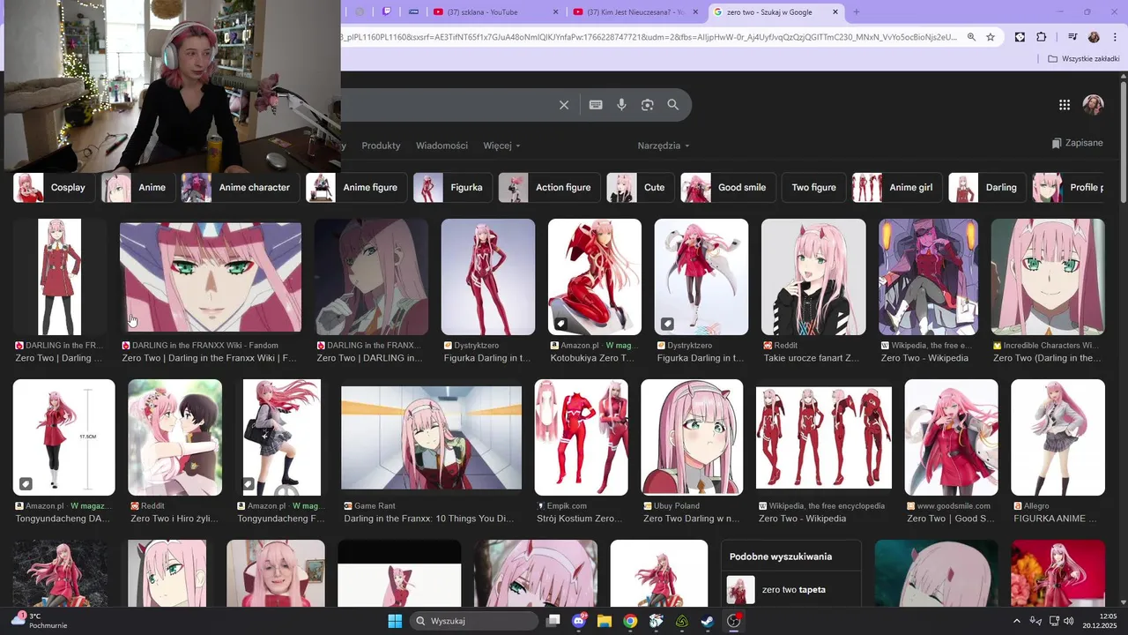
Task: Open the 'Wszystkie zakładki' bookmarks folder
Action: click(x=1083, y=59)
